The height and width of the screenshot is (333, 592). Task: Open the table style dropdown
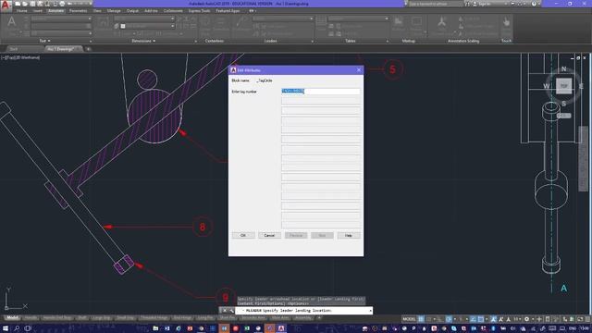point(358,18)
